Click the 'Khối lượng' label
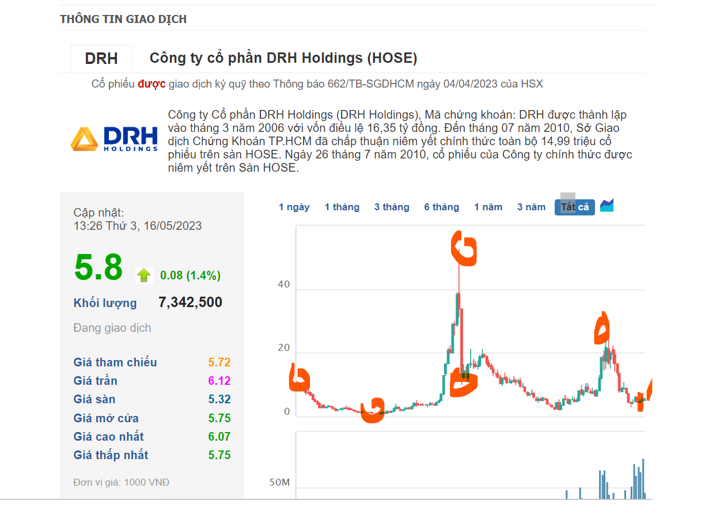The height and width of the screenshot is (515, 720). 105,303
